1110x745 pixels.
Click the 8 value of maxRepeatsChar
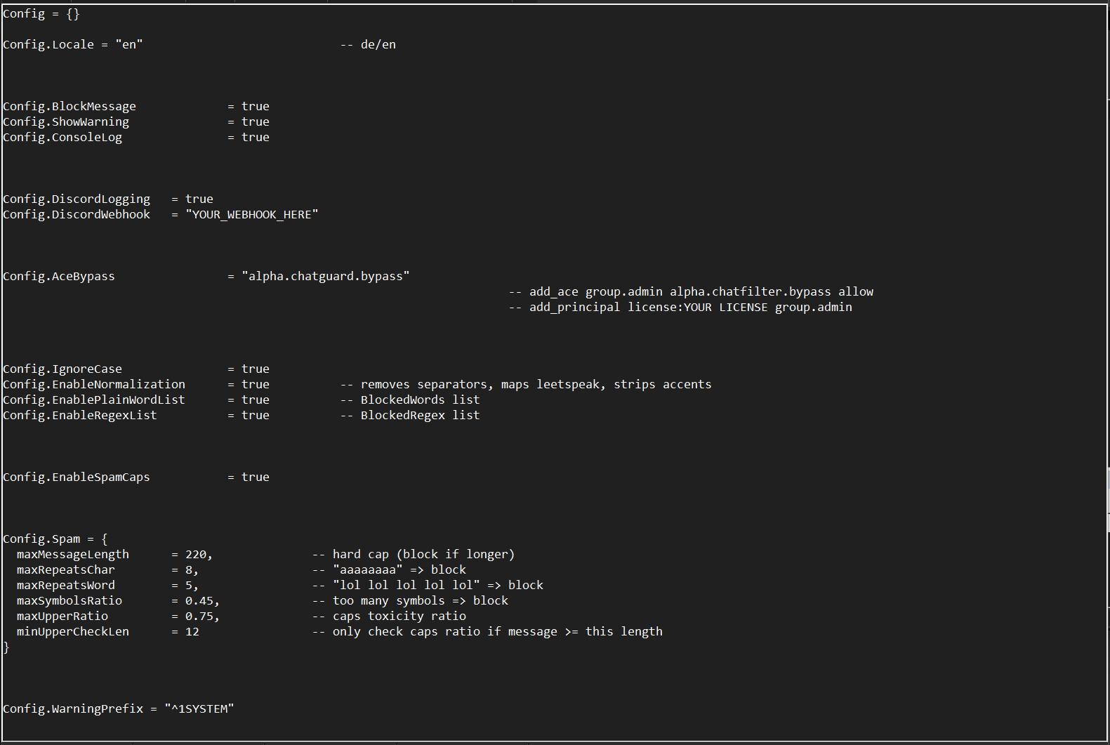coord(189,569)
